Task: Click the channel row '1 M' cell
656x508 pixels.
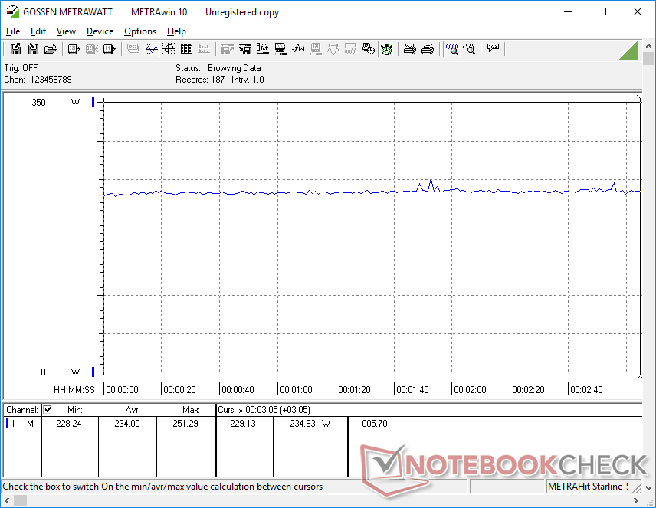Action: point(22,424)
